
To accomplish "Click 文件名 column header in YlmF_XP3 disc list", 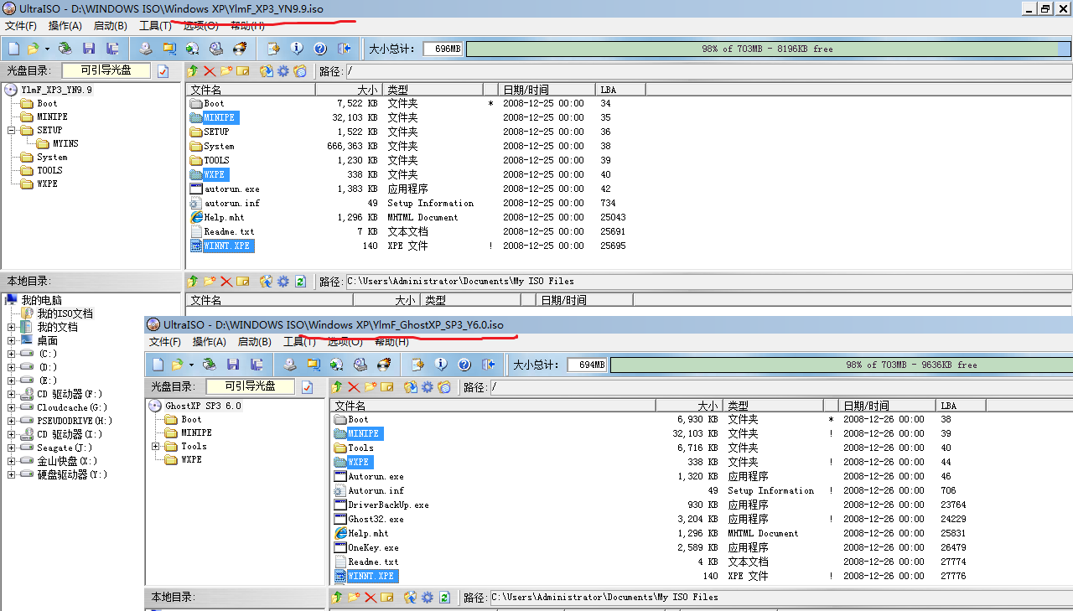I will pyautogui.click(x=251, y=90).
